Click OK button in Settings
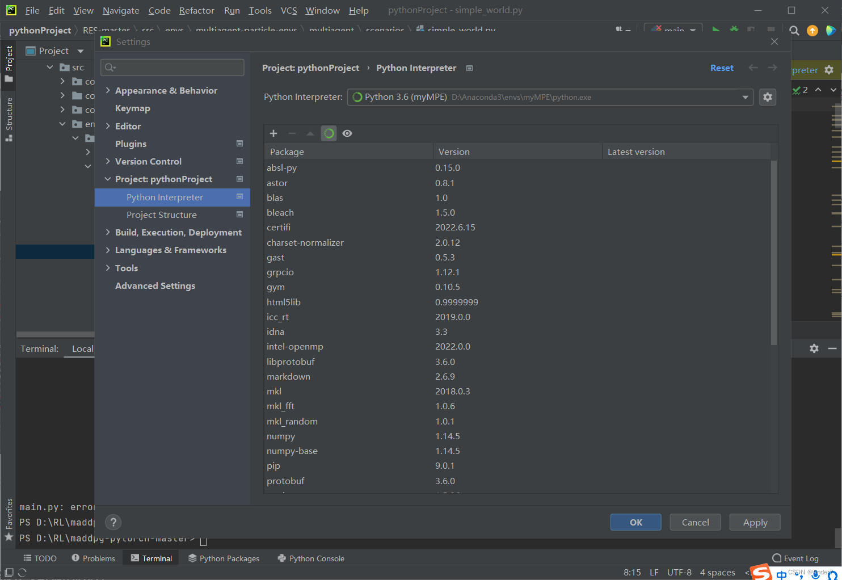This screenshot has width=842, height=580. coord(636,522)
